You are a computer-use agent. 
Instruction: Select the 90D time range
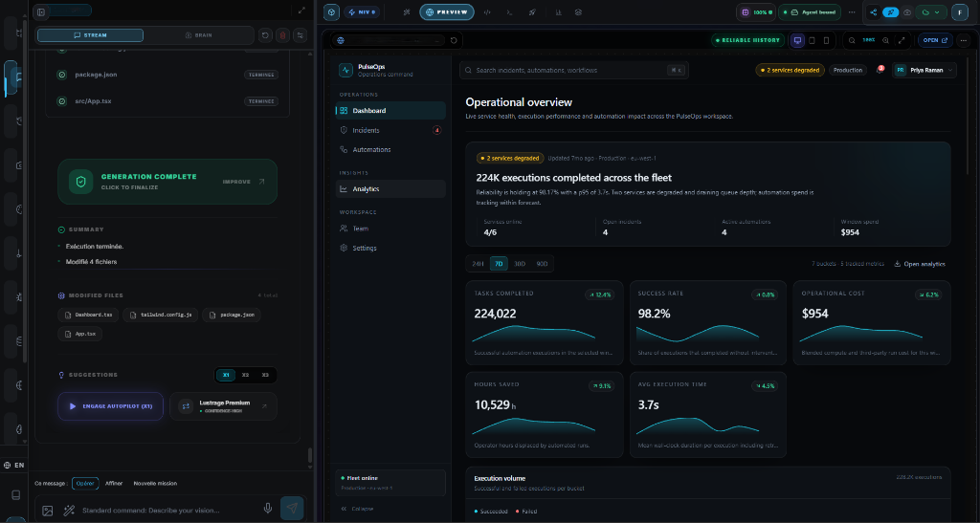pos(542,264)
